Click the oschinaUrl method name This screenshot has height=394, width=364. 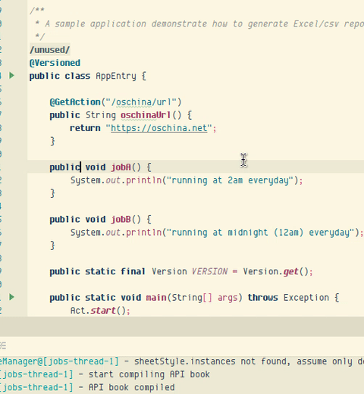(x=146, y=115)
